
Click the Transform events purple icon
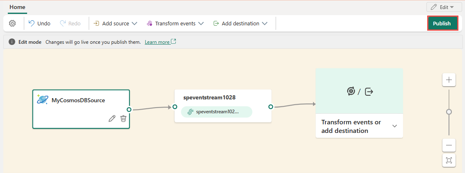click(x=150, y=23)
